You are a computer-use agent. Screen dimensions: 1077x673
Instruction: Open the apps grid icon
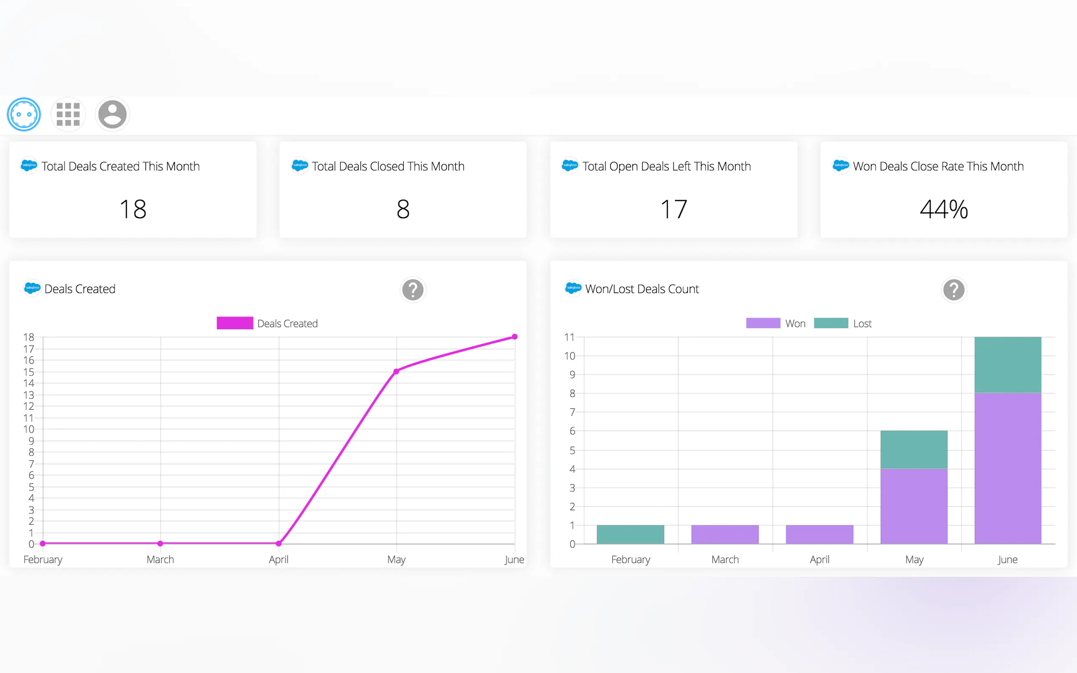[68, 114]
